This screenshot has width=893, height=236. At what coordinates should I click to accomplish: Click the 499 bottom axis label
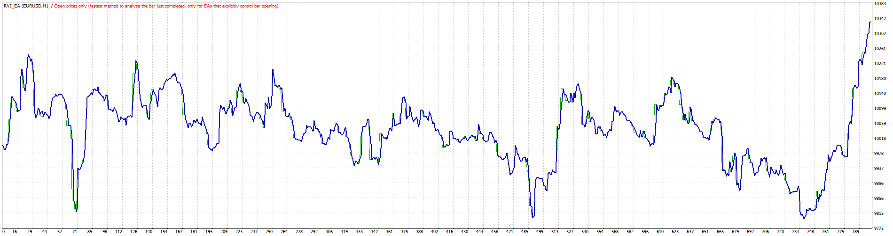pyautogui.click(x=540, y=232)
